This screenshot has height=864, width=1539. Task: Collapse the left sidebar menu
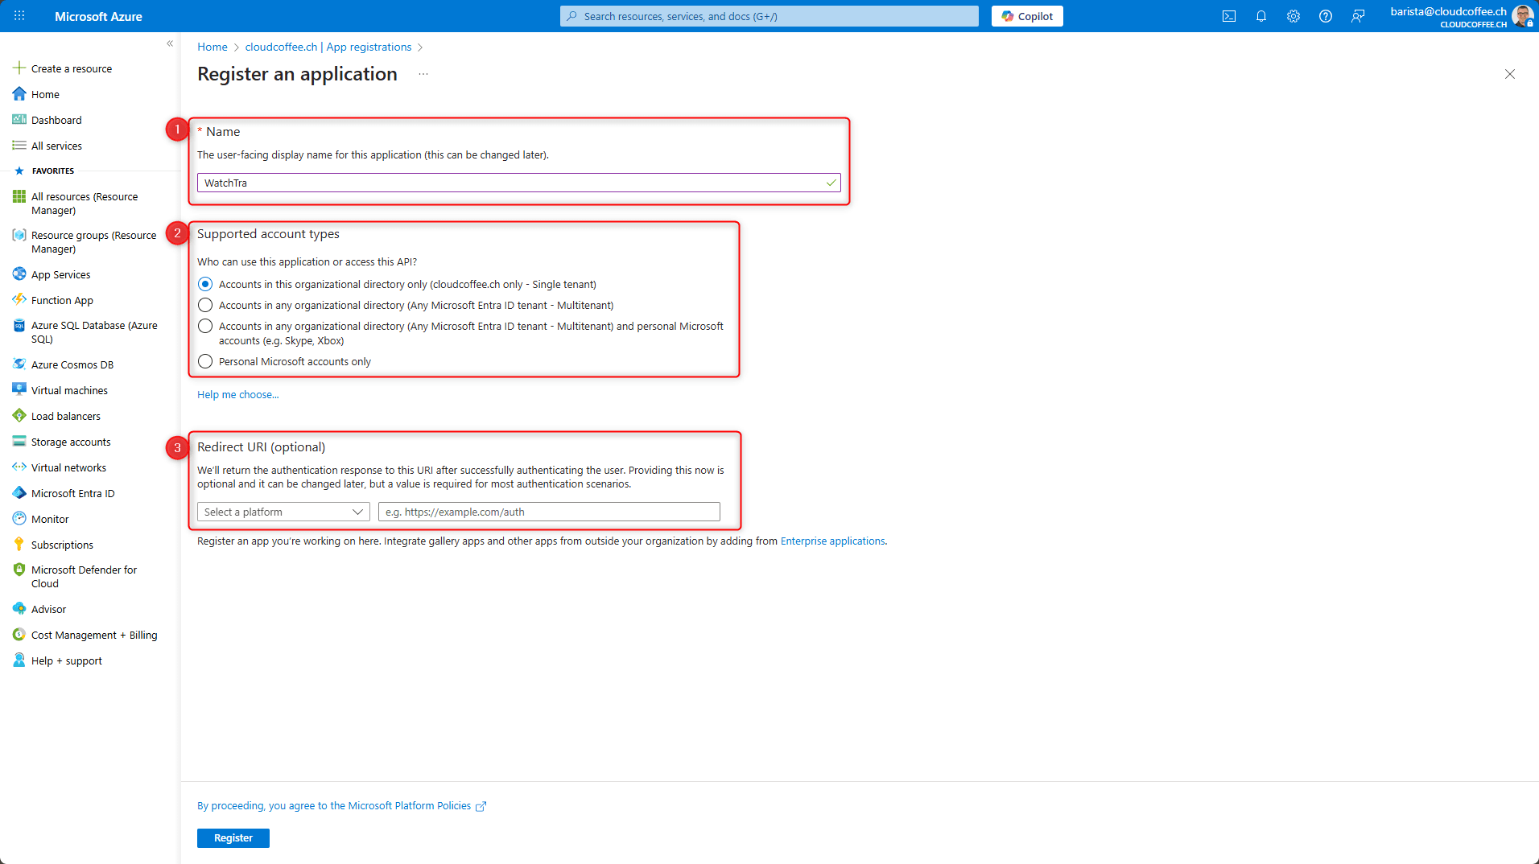[x=170, y=43]
